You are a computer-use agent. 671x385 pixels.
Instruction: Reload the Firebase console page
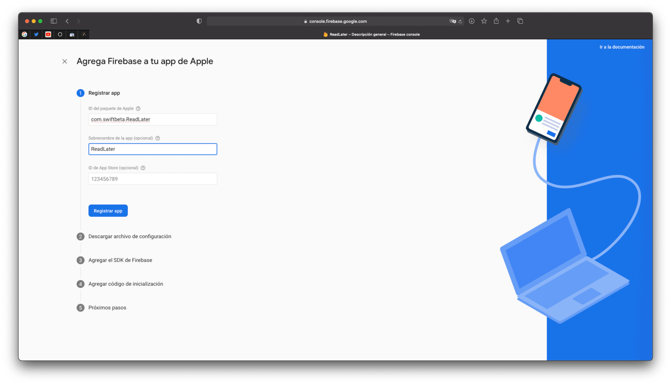click(460, 21)
